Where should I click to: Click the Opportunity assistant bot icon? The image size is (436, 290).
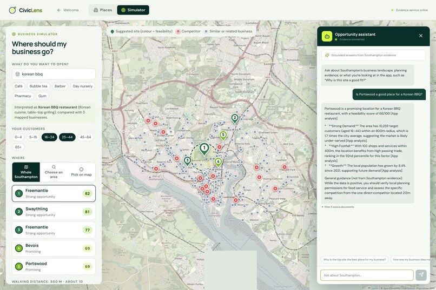(x=327, y=36)
